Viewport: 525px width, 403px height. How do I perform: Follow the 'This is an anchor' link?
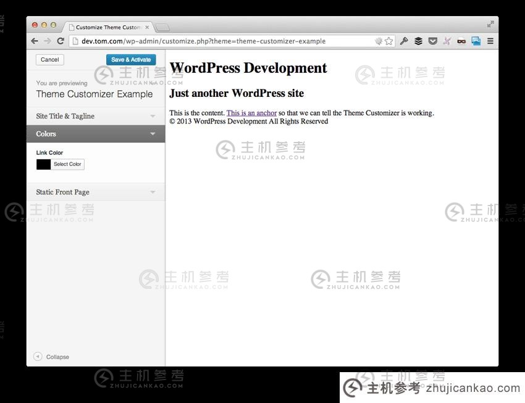point(251,113)
